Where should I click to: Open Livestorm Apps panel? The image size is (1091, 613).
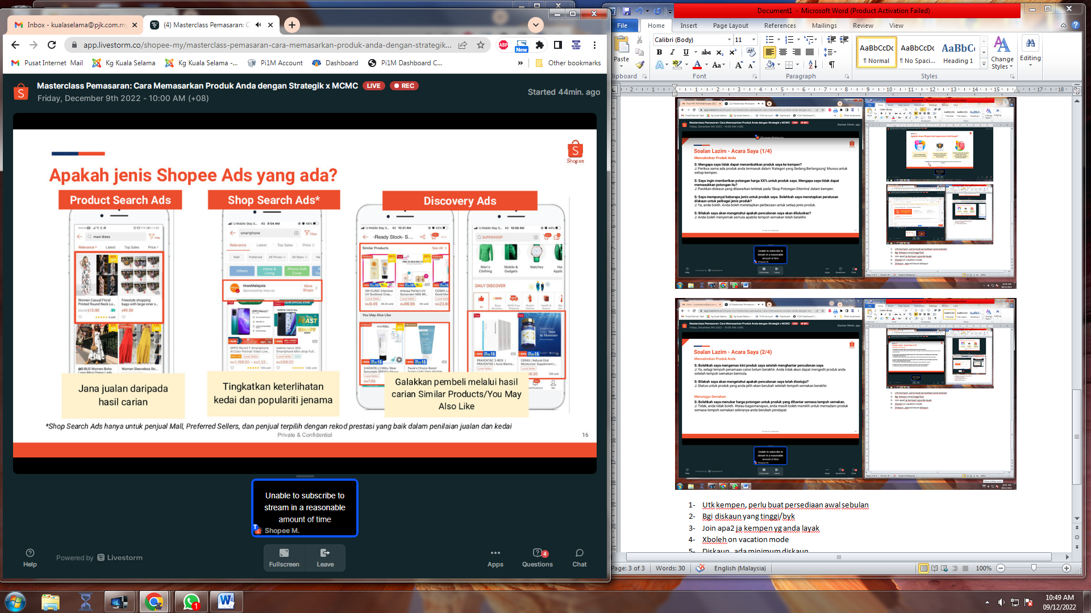point(495,557)
